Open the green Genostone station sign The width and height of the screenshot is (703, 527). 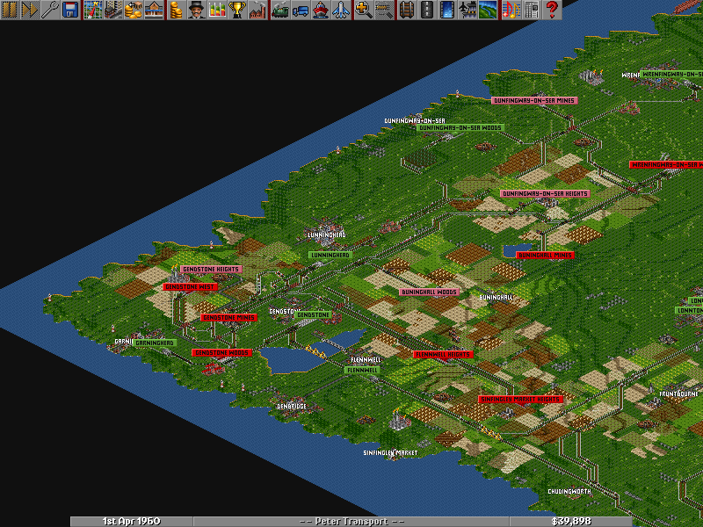pos(314,315)
